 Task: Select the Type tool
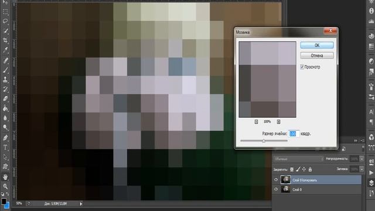click(5, 147)
